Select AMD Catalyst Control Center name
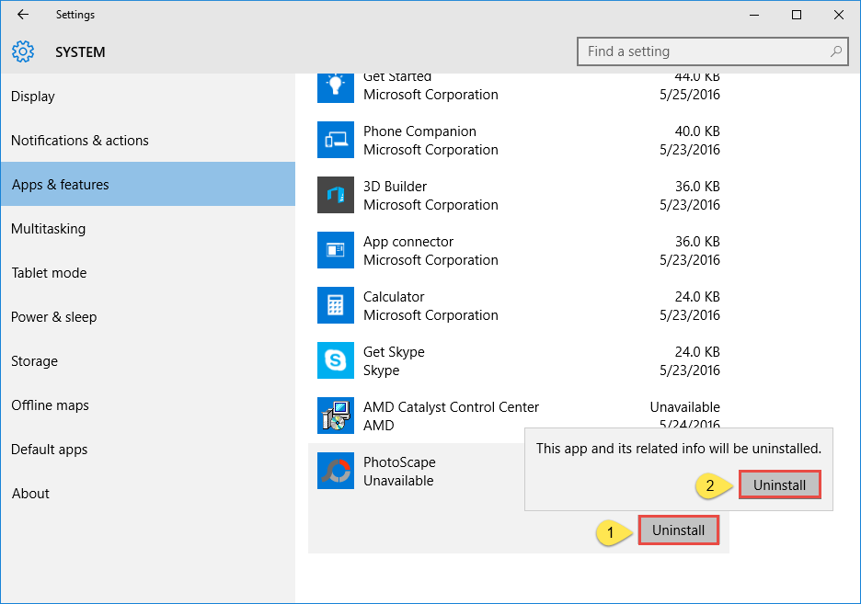The width and height of the screenshot is (861, 604). (451, 407)
